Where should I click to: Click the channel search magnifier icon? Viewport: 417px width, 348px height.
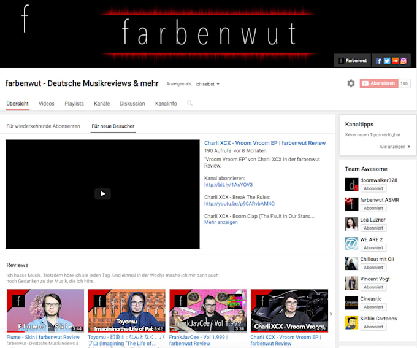click(x=189, y=103)
